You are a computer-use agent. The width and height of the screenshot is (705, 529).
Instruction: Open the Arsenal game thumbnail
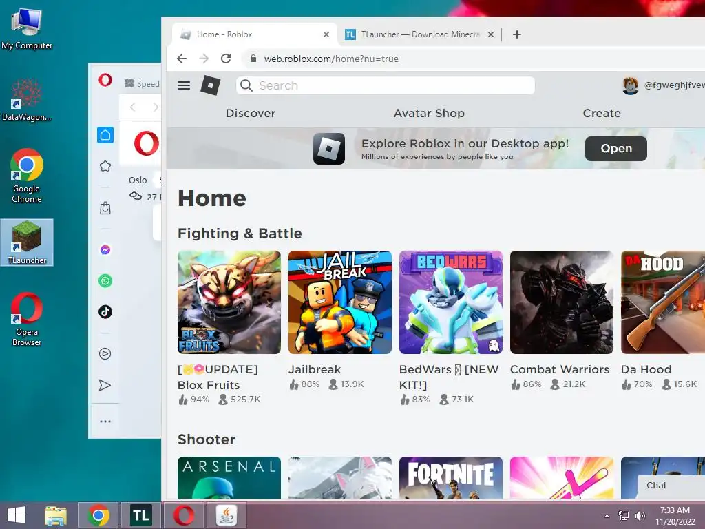[229, 478]
